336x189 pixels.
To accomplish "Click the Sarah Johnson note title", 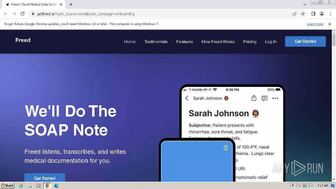I will (x=224, y=113).
